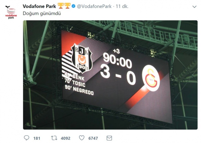This screenshot has width=201, height=143.
Task: Click the 4092 retweet count
Action: pos(65,138)
